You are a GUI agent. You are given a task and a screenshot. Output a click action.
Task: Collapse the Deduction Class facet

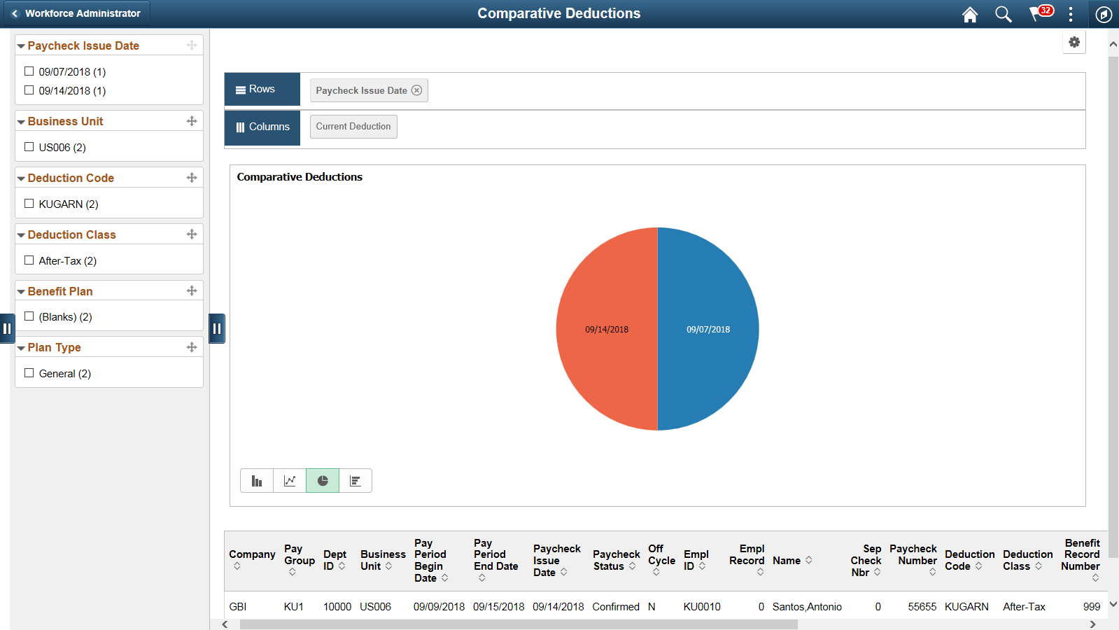[21, 235]
